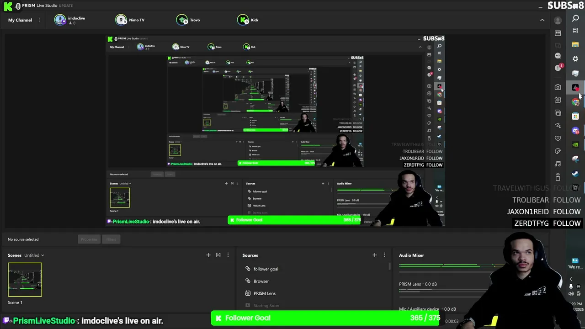Click the disabled Properties button
The image size is (585, 329).
point(89,239)
